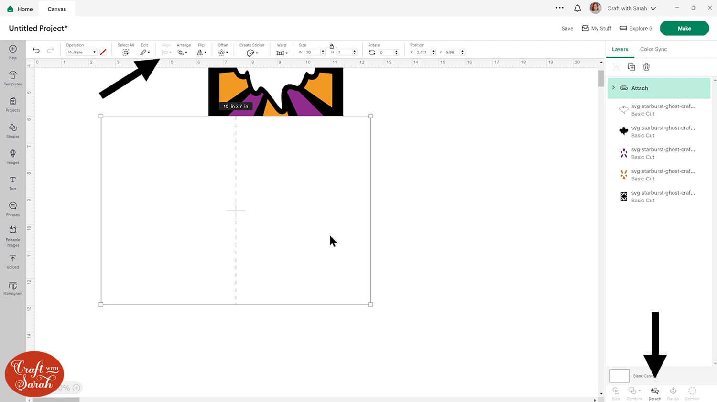The image size is (717, 402).
Task: Open the Combine dropdown
Action: pos(634,393)
